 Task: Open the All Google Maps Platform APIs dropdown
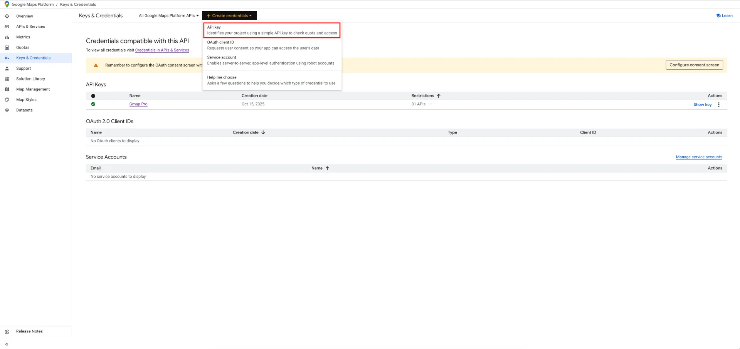169,16
